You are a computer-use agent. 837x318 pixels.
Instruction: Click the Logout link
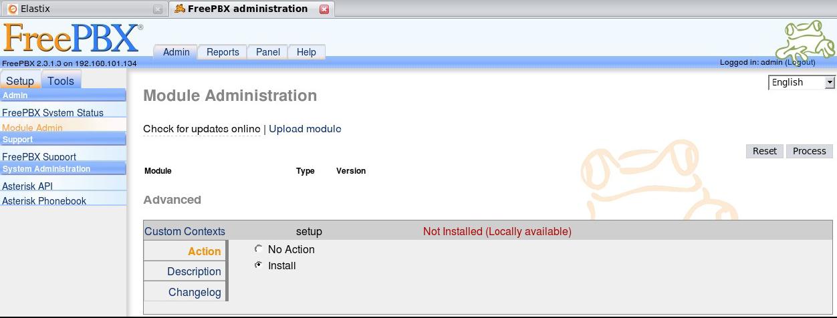pyautogui.click(x=800, y=62)
